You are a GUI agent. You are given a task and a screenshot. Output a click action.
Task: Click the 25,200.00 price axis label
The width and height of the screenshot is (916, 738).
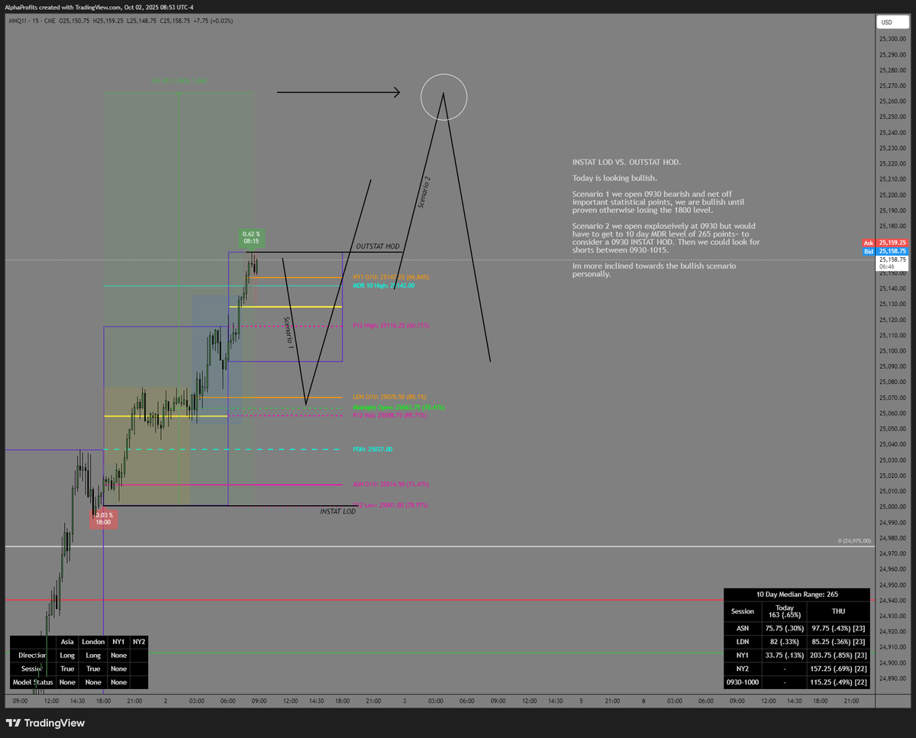[x=892, y=195]
